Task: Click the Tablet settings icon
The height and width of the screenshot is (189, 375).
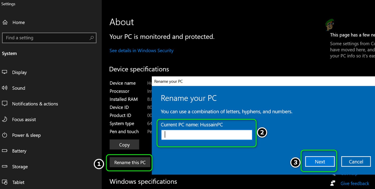Action: click(x=5, y=182)
